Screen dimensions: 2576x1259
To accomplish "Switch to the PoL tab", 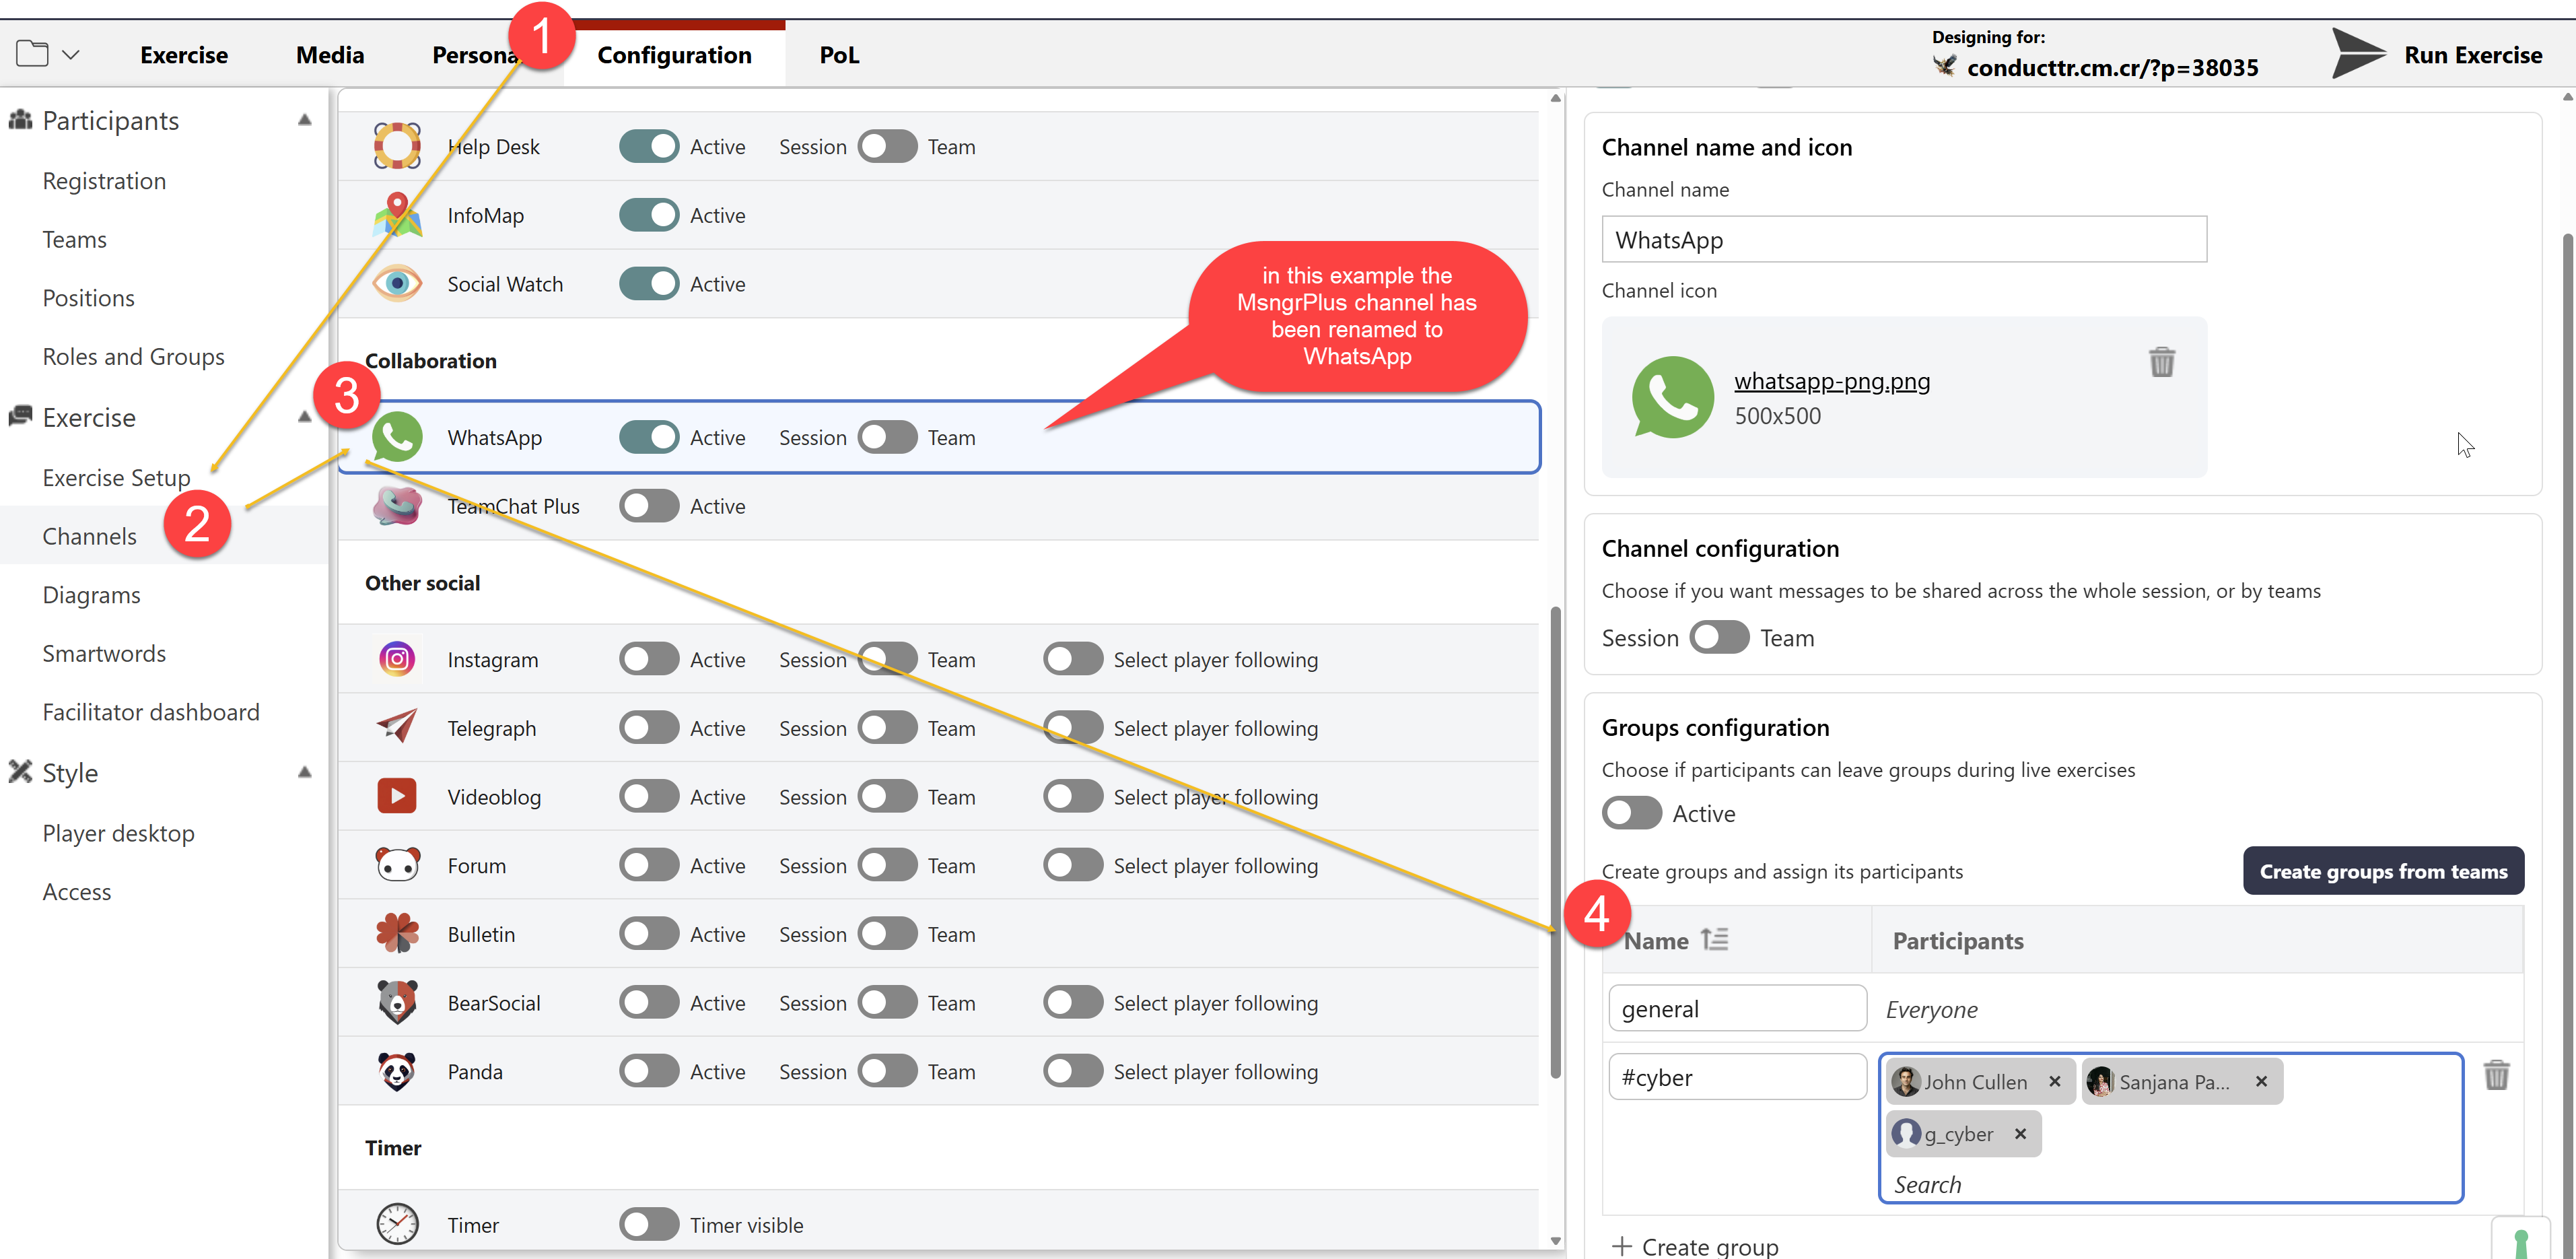I will coord(838,55).
